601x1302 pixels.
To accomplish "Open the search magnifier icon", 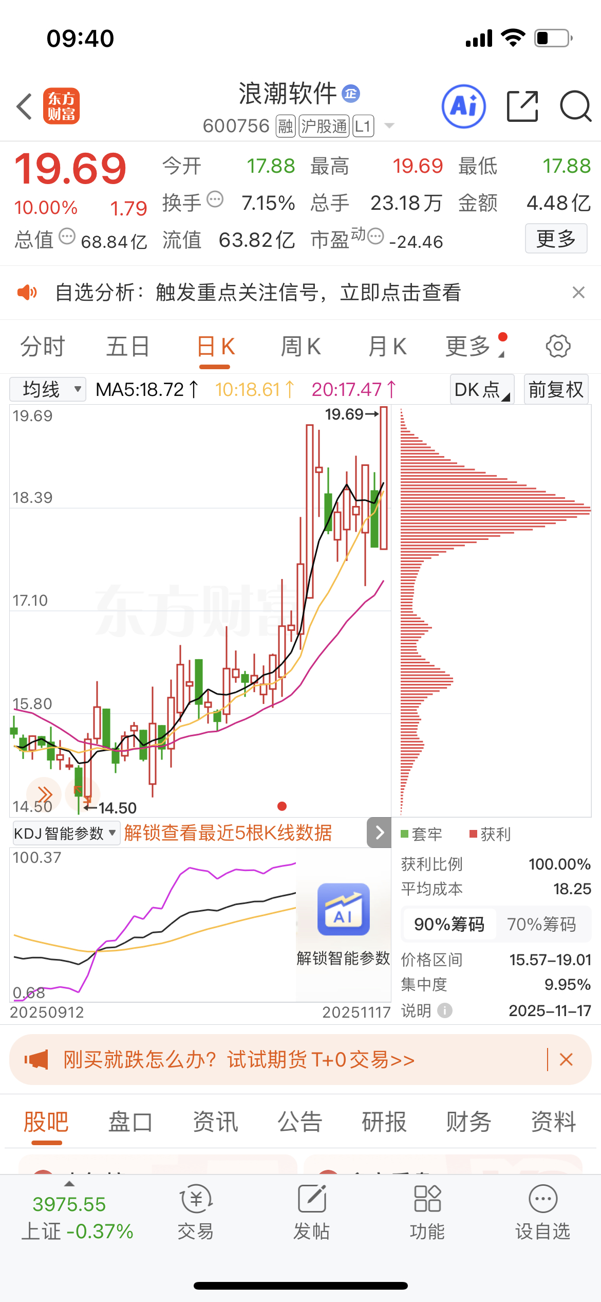I will coord(576,106).
